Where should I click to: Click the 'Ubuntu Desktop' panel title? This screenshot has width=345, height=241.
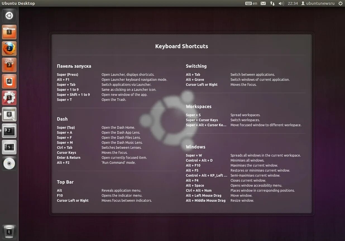(18, 3)
